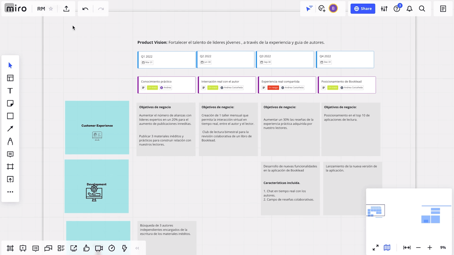Select the Arrow connector tool

click(x=10, y=129)
